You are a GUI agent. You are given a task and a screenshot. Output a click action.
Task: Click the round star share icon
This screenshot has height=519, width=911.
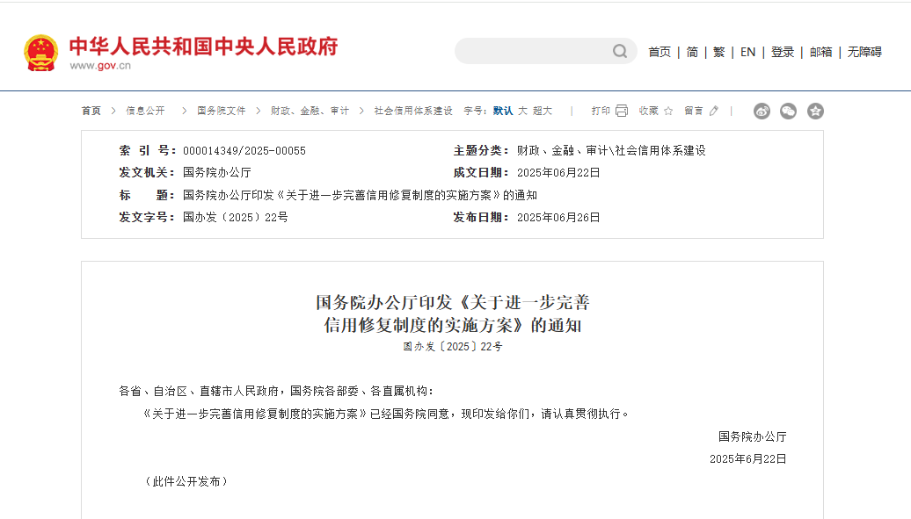815,111
